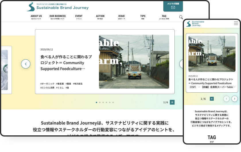Click the Sustainable Brand Journey desktop logo
Image resolution: width=241 pixels, height=152 pixels.
58,7
